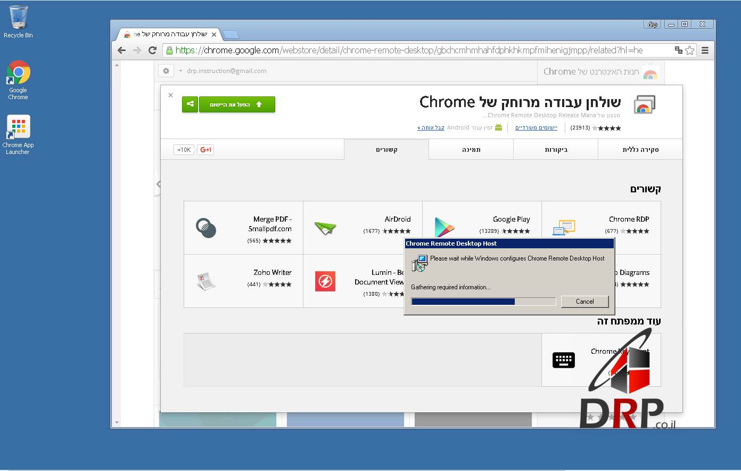The height and width of the screenshot is (471, 741).
Task: Click the G+1 button
Action: (x=205, y=150)
